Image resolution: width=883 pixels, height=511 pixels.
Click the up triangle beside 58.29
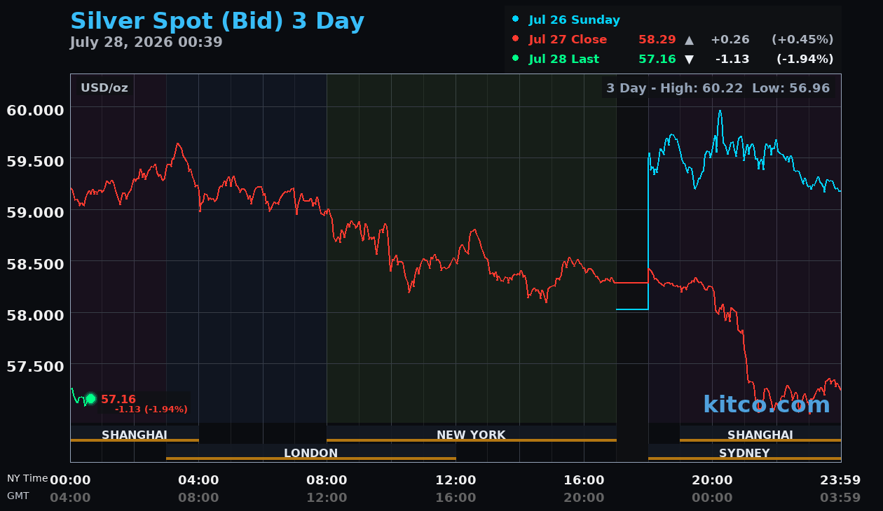tap(689, 40)
